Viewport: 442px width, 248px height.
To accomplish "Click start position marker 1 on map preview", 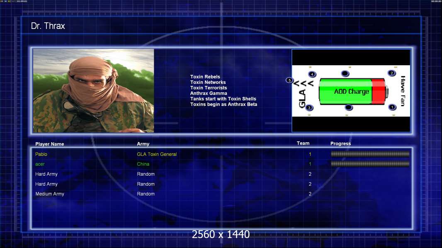I will pos(392,107).
